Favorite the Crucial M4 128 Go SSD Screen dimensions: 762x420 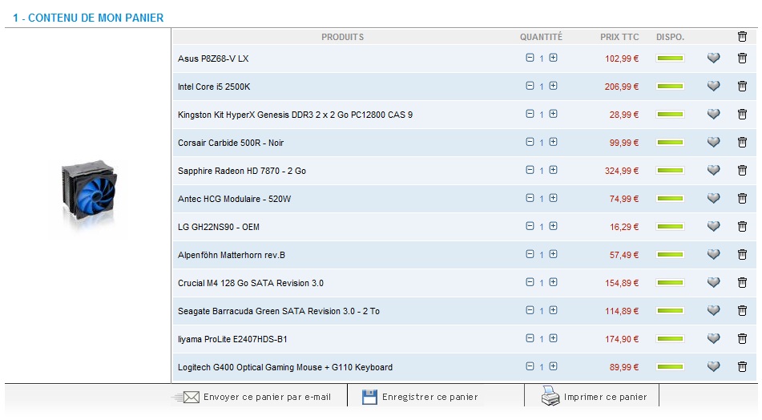click(x=713, y=283)
